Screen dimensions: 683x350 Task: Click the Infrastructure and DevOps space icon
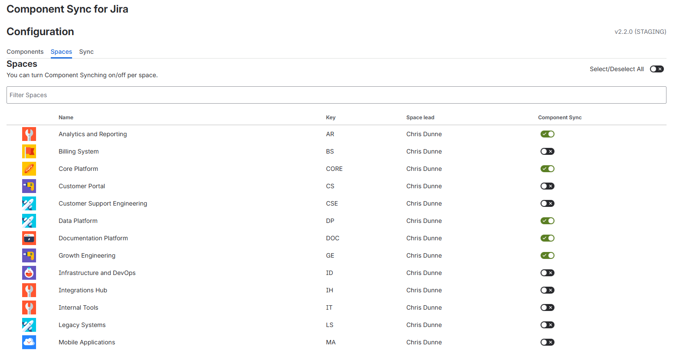29,273
